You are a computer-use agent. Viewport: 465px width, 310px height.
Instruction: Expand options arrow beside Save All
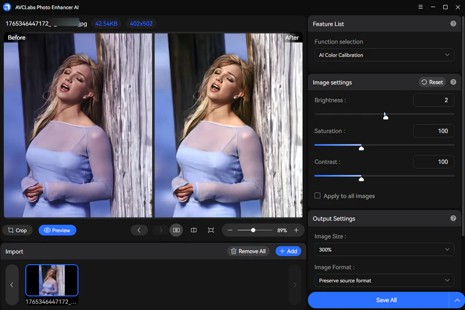[x=457, y=300]
